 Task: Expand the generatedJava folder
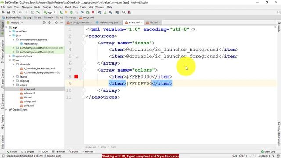click(10, 56)
